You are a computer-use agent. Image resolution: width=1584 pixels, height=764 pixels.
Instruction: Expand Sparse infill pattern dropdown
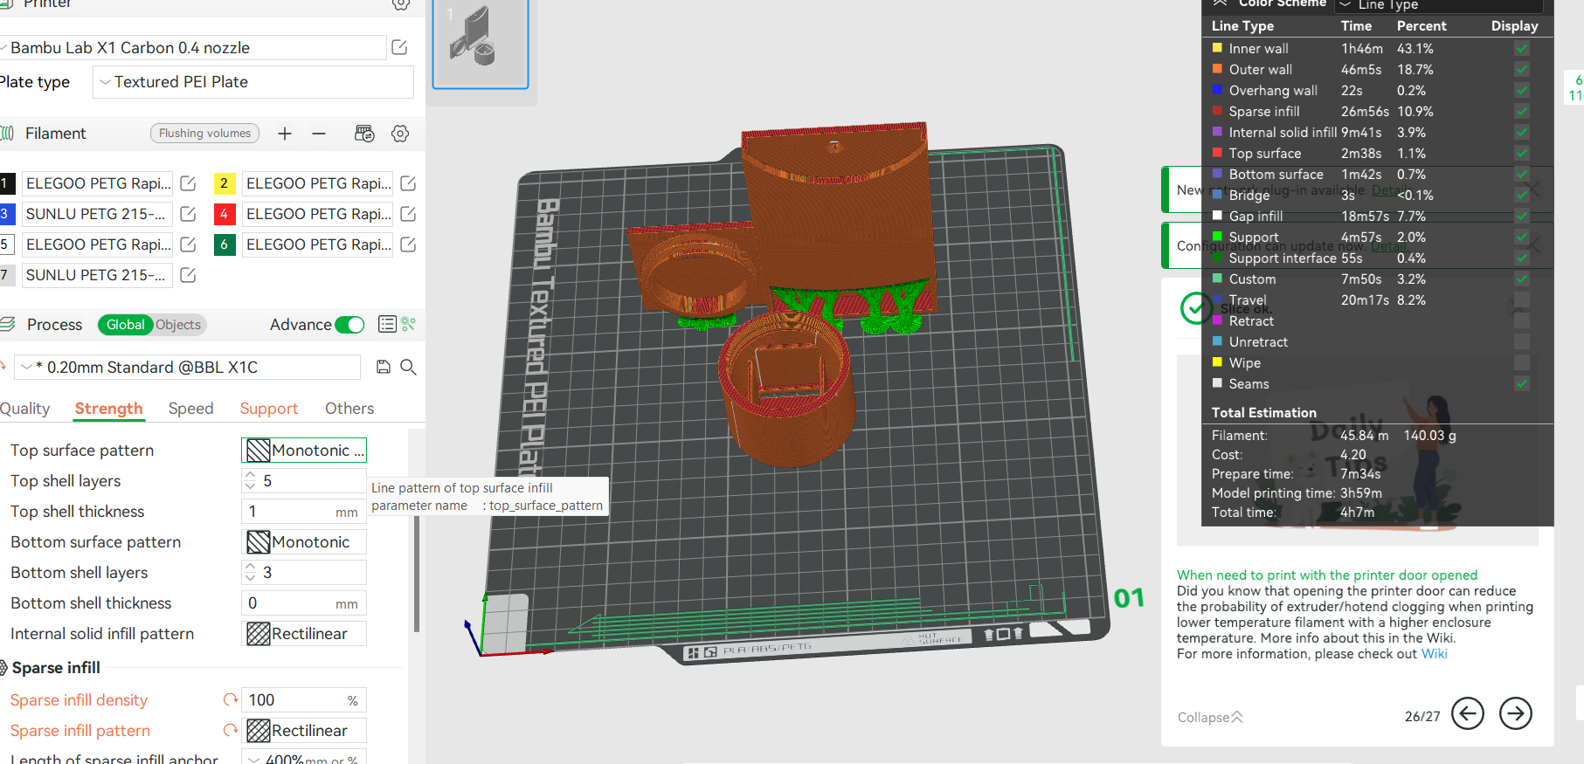point(303,731)
